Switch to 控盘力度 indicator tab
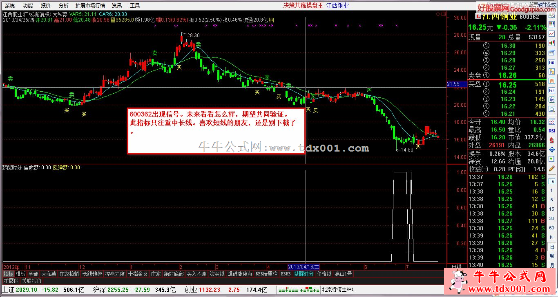This screenshot has width=558, height=297. tap(115, 274)
